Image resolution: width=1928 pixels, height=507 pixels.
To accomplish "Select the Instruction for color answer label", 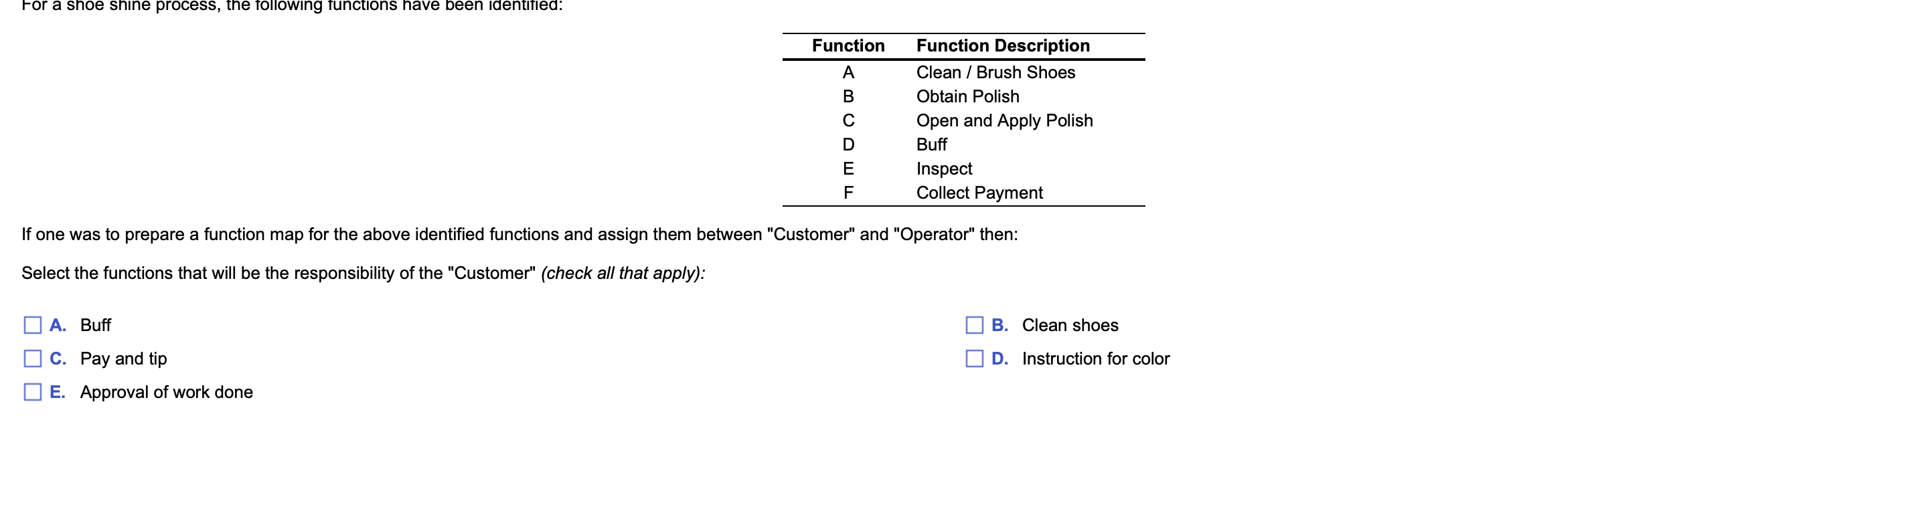I will click(x=1096, y=359).
